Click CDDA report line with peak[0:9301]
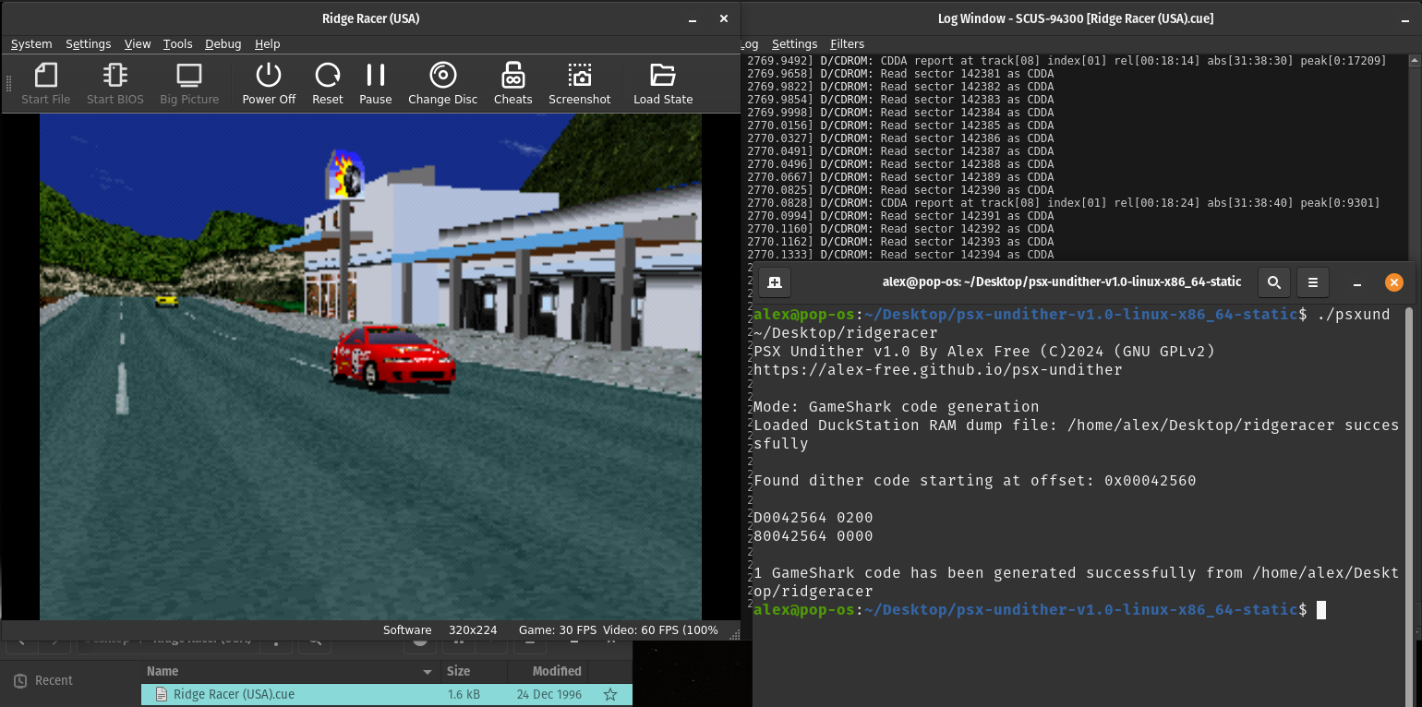 click(1063, 203)
